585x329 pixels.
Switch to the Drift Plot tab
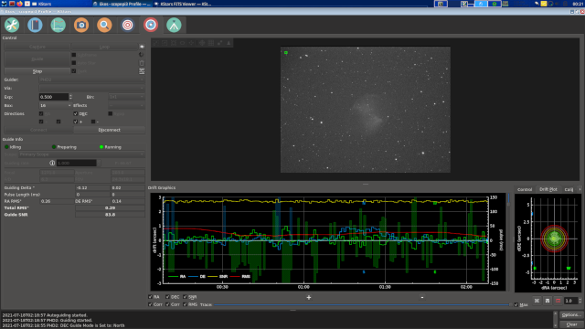click(x=548, y=189)
